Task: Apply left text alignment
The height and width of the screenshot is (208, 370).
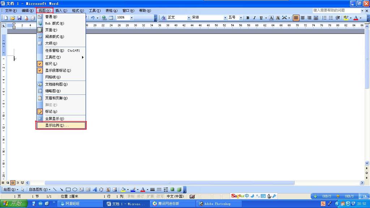Action: [x=296, y=18]
